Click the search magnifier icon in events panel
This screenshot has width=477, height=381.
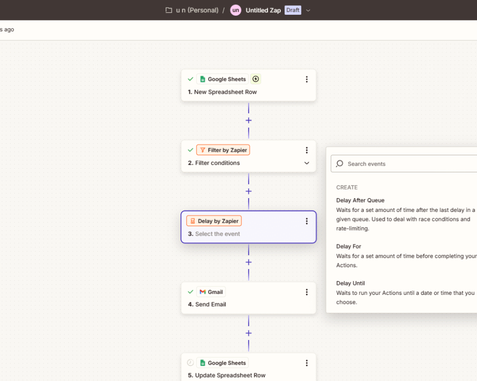coord(340,164)
